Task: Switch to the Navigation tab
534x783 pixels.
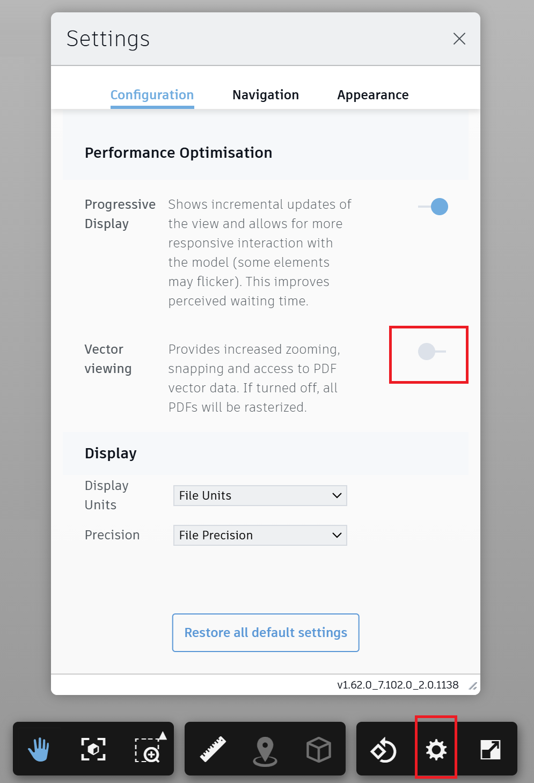Action: (x=266, y=95)
